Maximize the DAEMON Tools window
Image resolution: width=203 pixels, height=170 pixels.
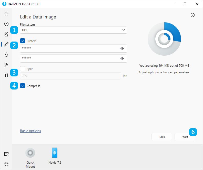point(185,4)
